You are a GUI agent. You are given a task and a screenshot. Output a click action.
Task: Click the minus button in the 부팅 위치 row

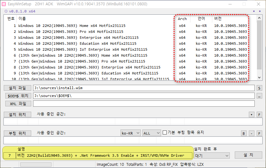pos(251,133)
